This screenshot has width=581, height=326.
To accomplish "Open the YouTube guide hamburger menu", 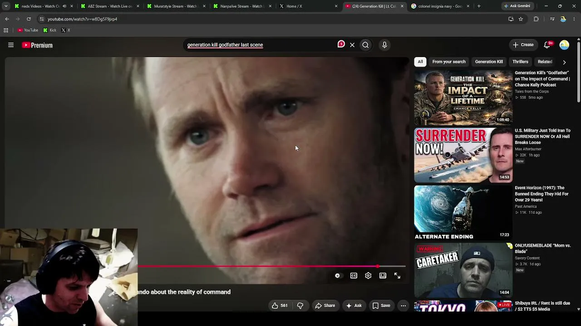I will (11, 45).
